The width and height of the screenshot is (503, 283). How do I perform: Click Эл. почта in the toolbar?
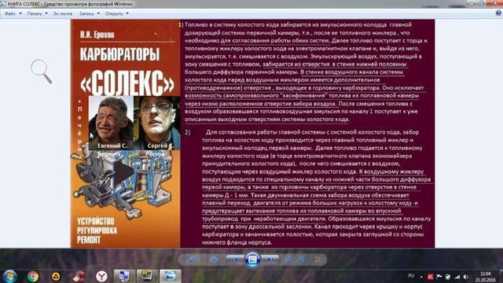[63, 14]
